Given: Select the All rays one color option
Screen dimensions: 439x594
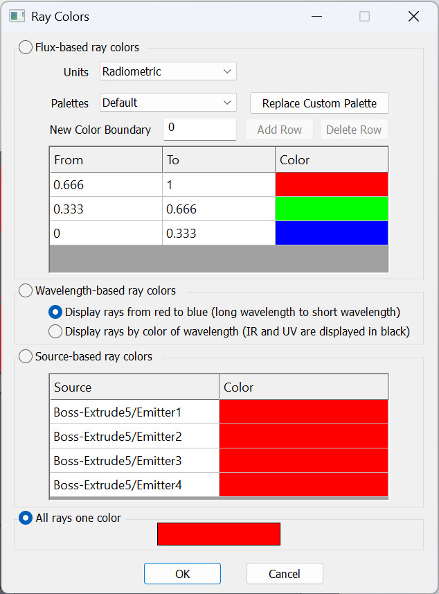Looking at the screenshot, I should coord(26,518).
